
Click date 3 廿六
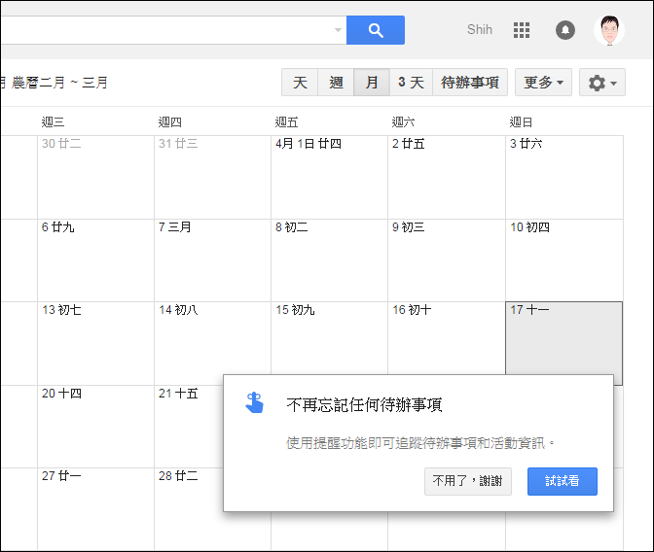(x=526, y=144)
